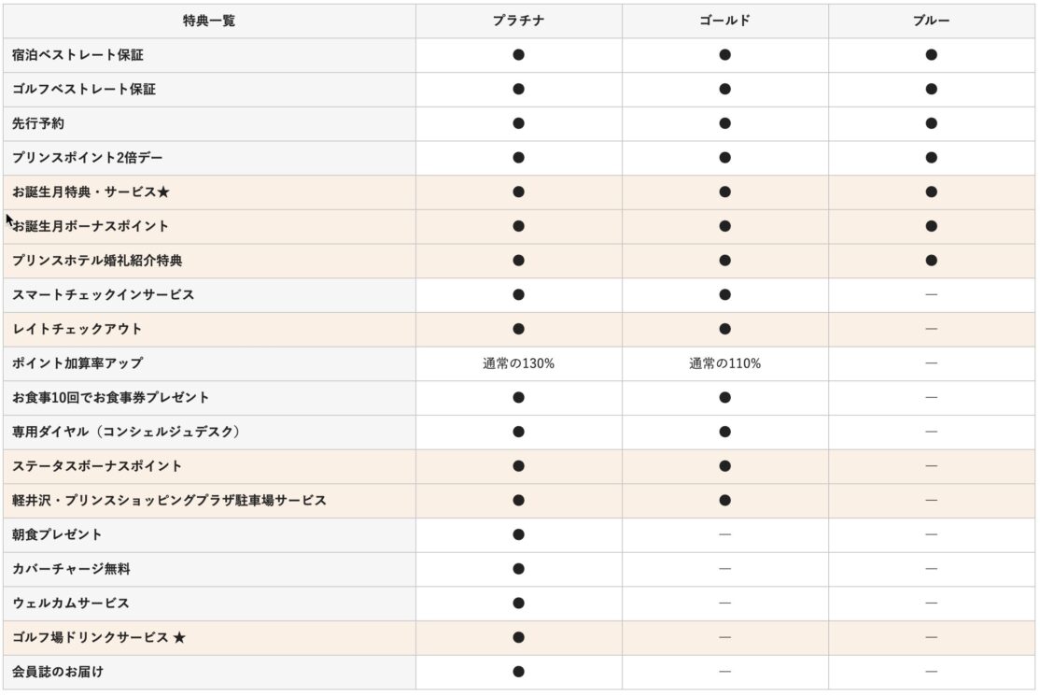Click the ブルー column header
This screenshot has height=696, width=1040.
[x=931, y=21]
